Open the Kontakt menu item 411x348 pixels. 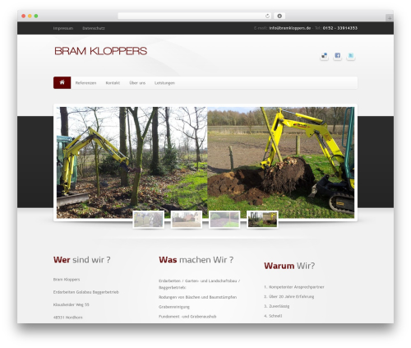click(x=113, y=83)
